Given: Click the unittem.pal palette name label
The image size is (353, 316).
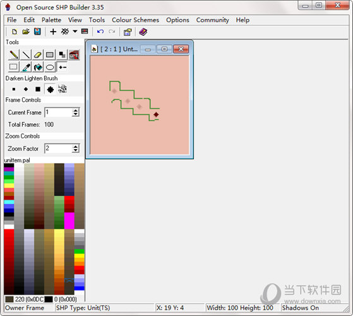Looking at the screenshot, I should tap(17, 160).
